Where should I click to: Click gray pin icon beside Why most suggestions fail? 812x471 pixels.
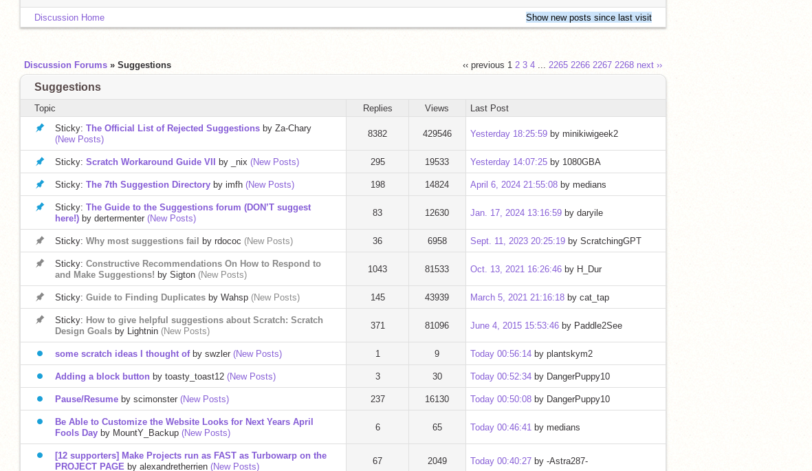(40, 241)
